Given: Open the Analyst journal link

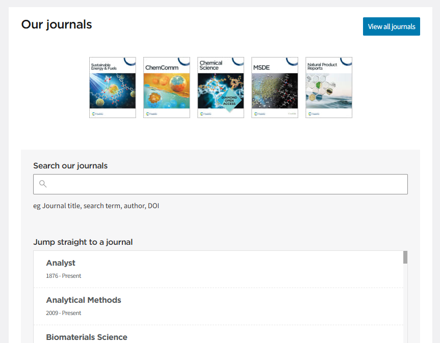Looking at the screenshot, I should pos(61,263).
